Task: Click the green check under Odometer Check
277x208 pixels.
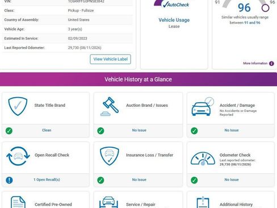Action: tap(194, 180)
